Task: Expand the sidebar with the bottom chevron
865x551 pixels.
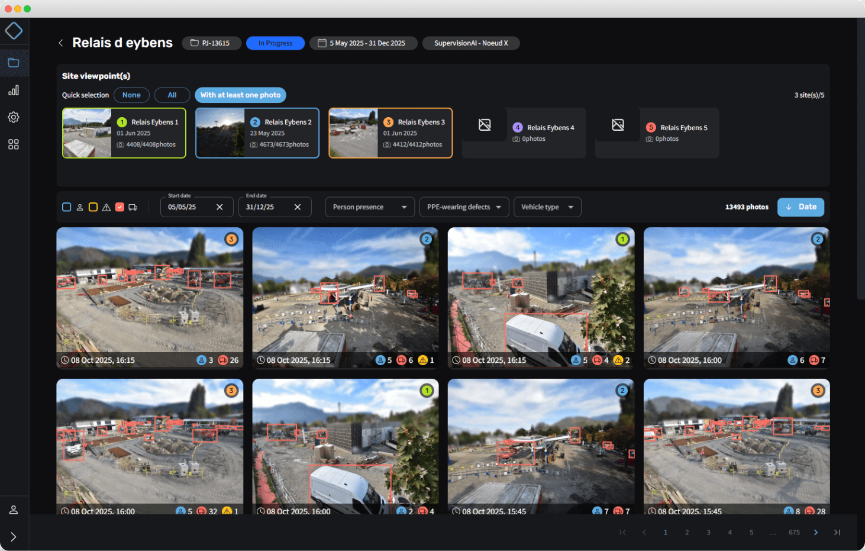Action: coord(14,537)
